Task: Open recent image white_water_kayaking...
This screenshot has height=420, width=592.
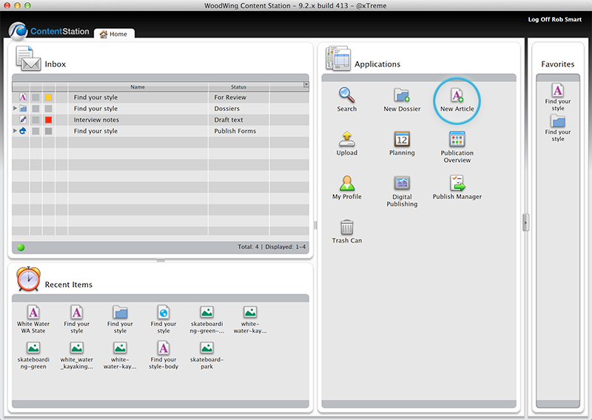Action: coord(77,355)
